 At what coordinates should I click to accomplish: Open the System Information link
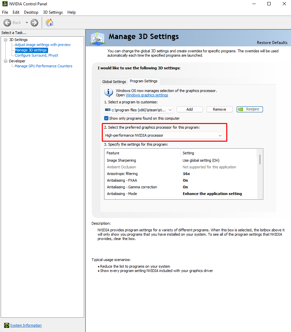tap(26, 325)
